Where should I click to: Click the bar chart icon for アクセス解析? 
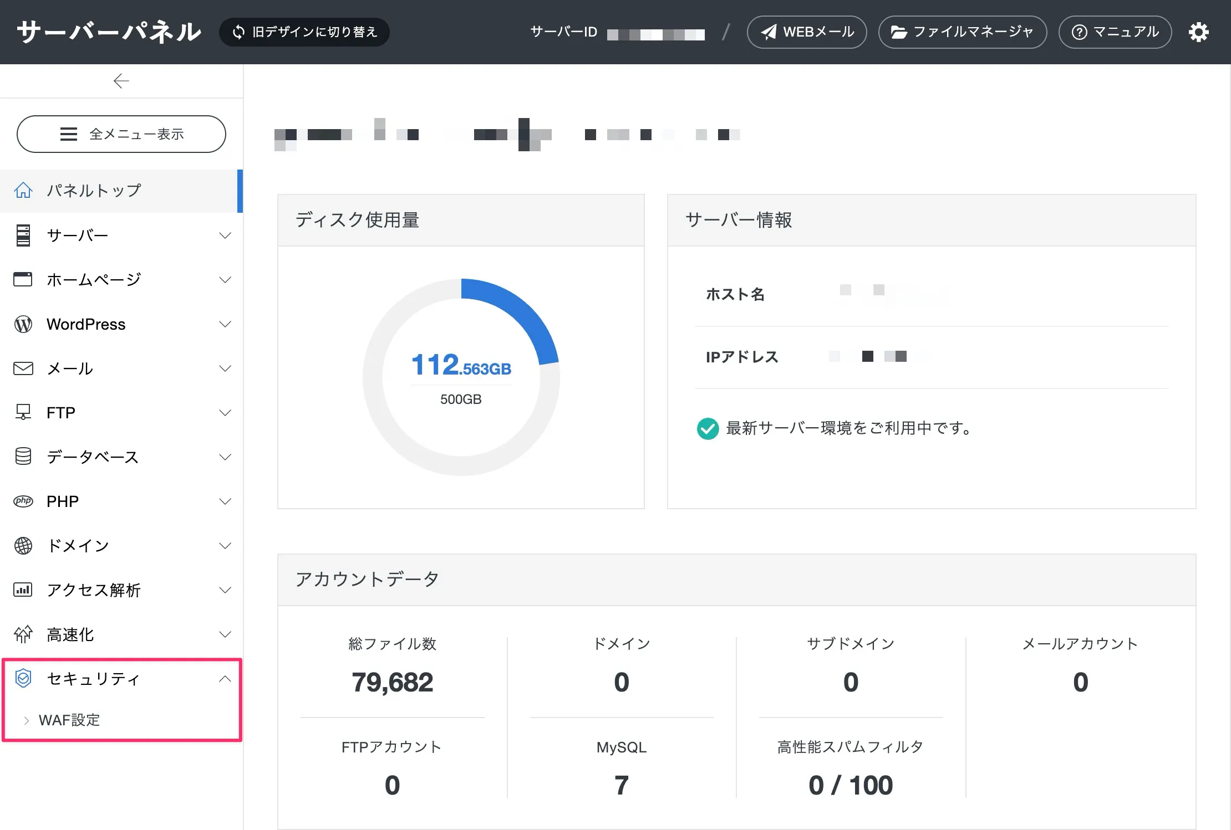23,590
